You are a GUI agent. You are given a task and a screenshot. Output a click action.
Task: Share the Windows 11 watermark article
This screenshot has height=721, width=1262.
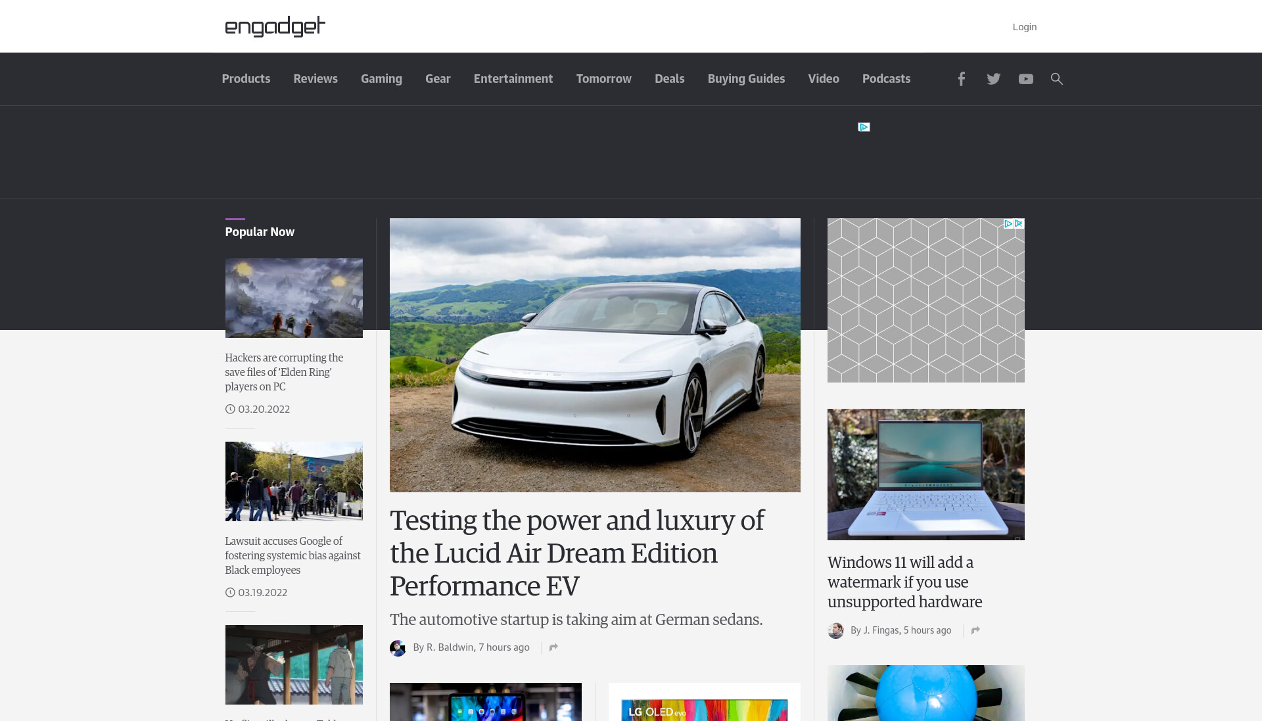(x=975, y=630)
